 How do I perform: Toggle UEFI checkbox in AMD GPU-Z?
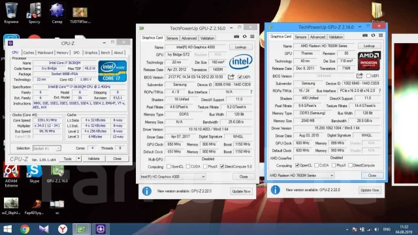click(x=368, y=76)
